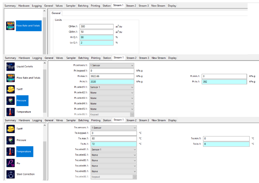The width and height of the screenshot is (259, 183).
Task: Click the Hi Q.1 field showing 98
Action: coord(96,37)
